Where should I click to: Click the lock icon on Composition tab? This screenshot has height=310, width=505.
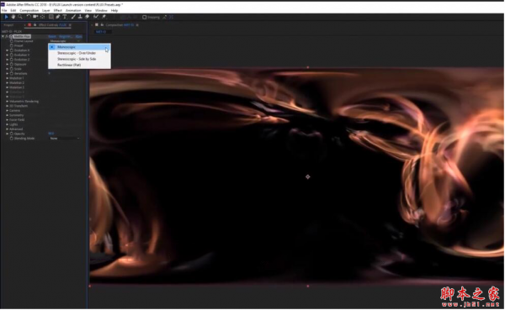click(x=102, y=24)
